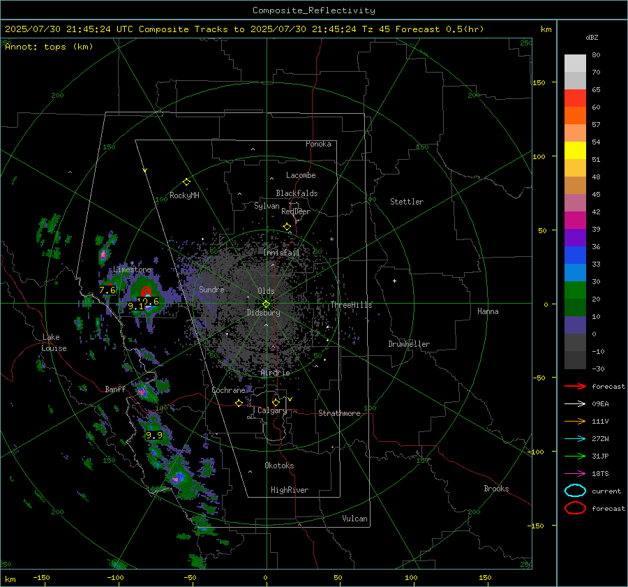Click the storm top label 9.1
Viewport: 628px width, 587px height.
pyautogui.click(x=135, y=306)
